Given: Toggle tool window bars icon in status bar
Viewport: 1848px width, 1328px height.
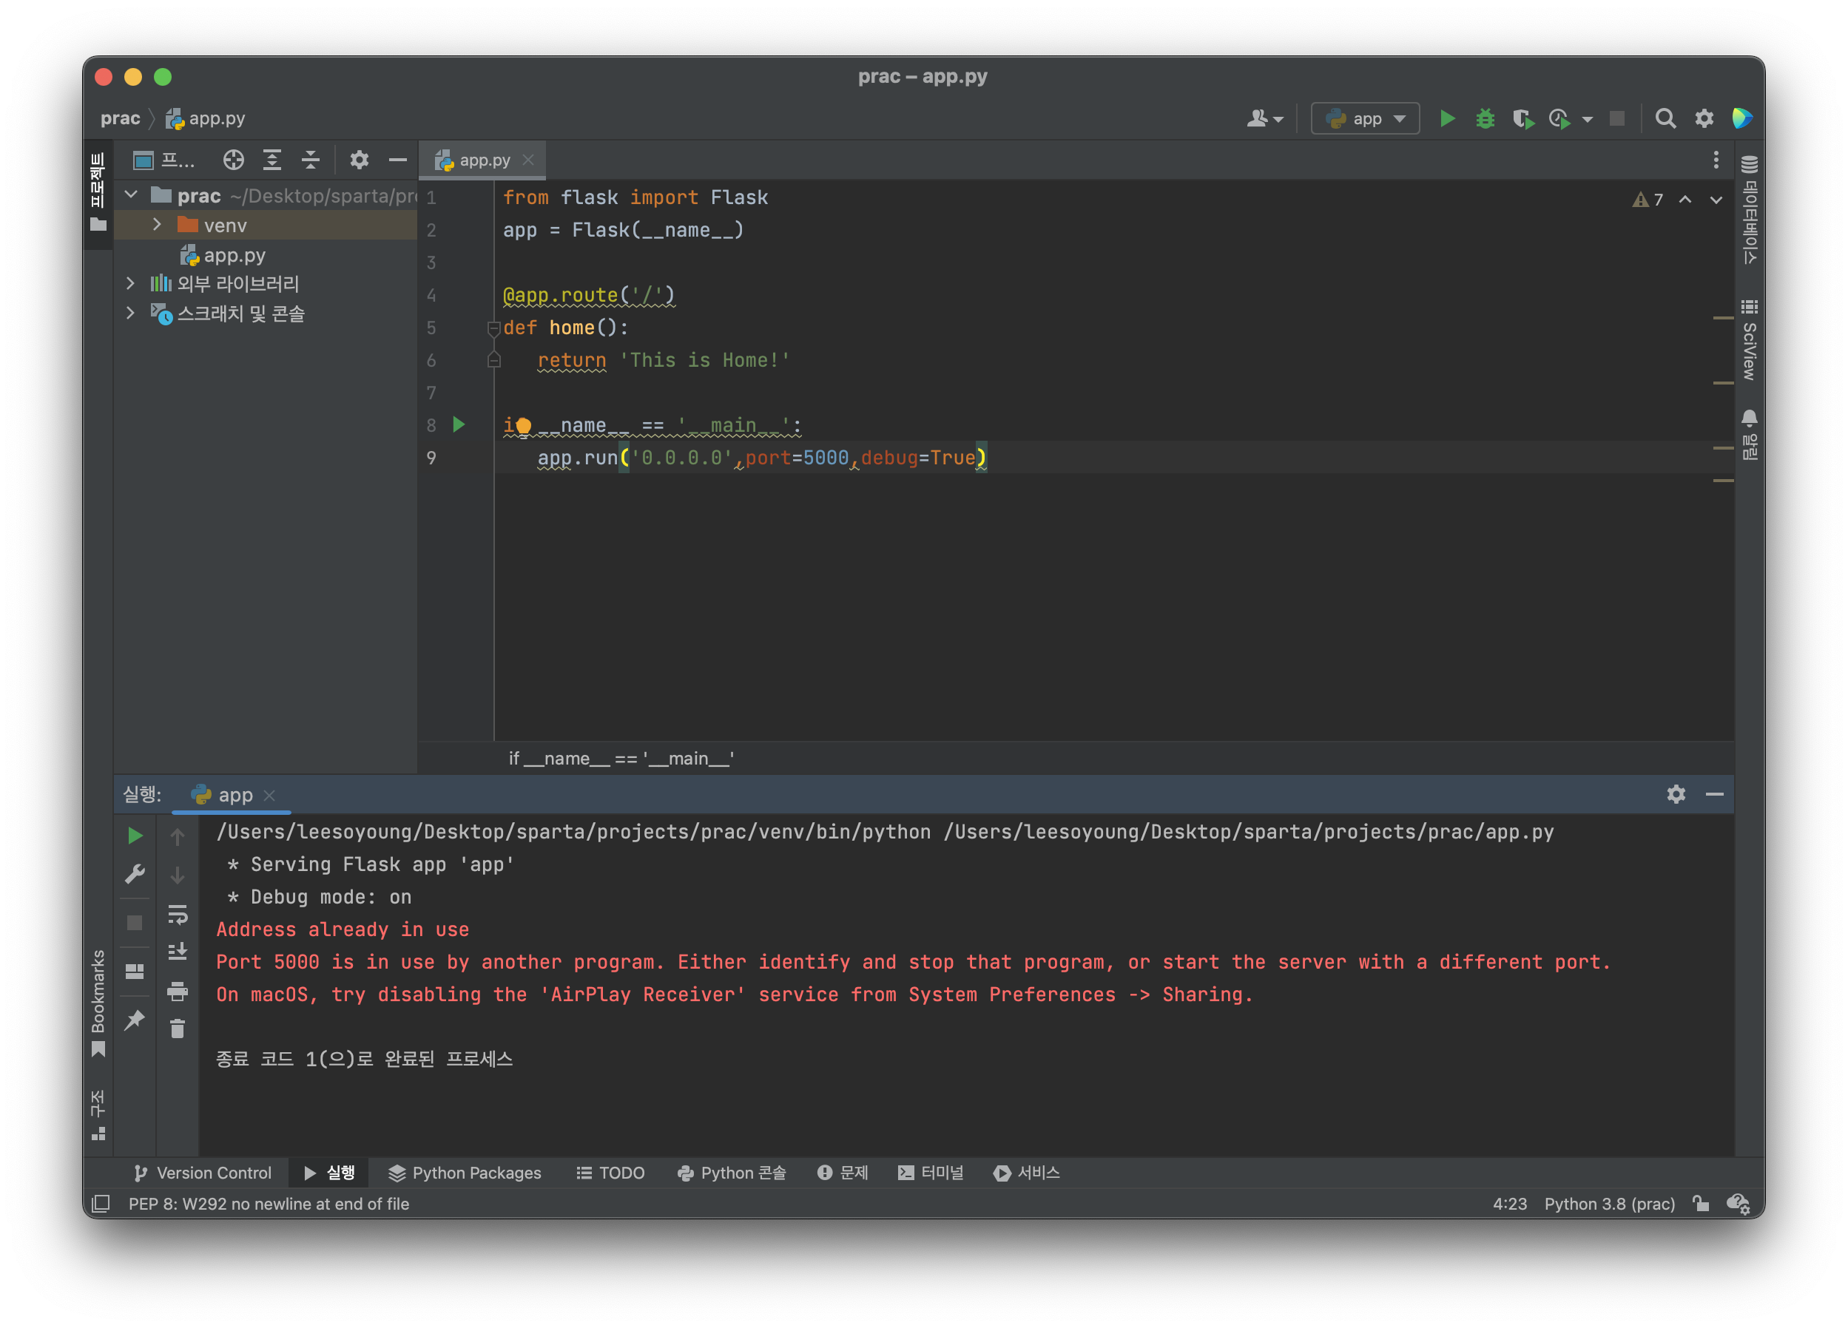Looking at the screenshot, I should [x=101, y=1204].
